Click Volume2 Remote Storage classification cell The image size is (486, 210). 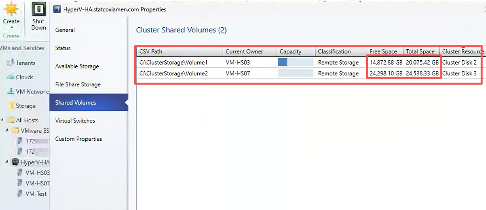click(338, 73)
